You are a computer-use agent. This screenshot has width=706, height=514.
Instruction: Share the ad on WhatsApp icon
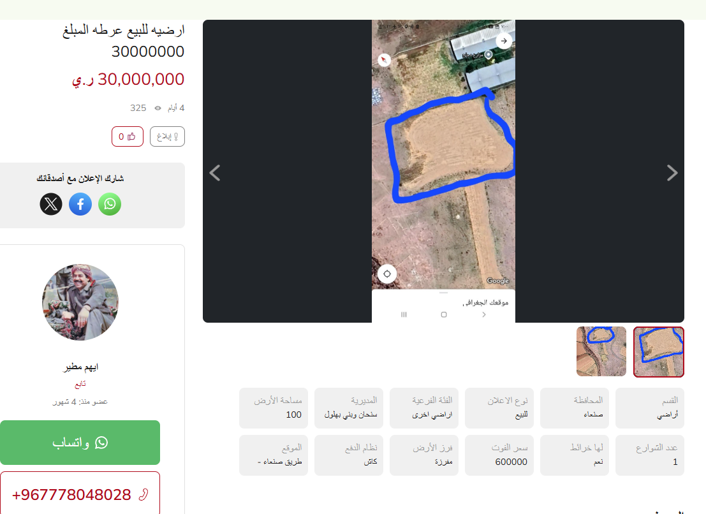(x=110, y=204)
